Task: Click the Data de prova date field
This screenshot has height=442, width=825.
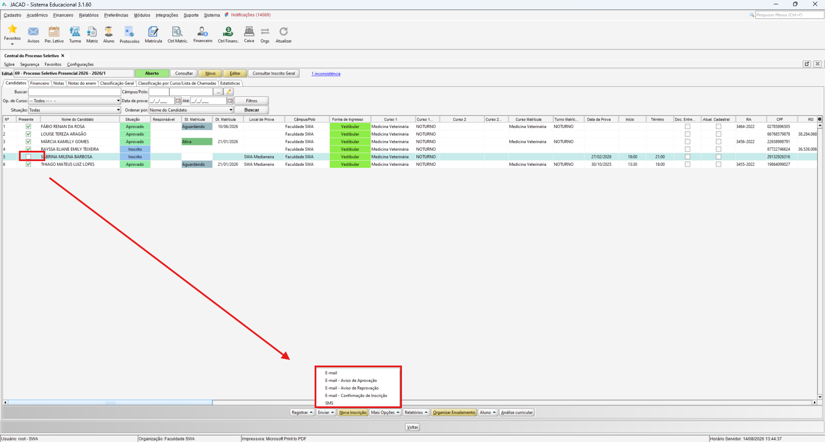Action: point(161,101)
